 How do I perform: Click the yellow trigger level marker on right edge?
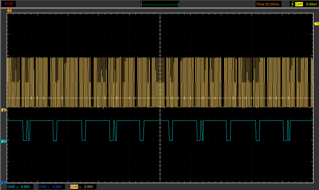click(316, 24)
